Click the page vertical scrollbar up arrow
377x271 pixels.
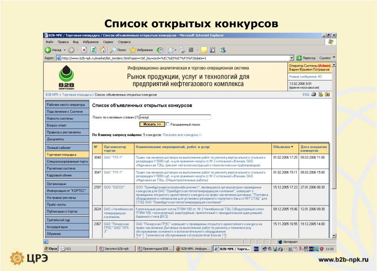pos(334,65)
